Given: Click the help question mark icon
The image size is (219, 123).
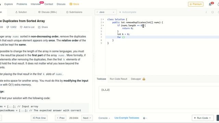Looking at the screenshot, I should click(x=144, y=118).
